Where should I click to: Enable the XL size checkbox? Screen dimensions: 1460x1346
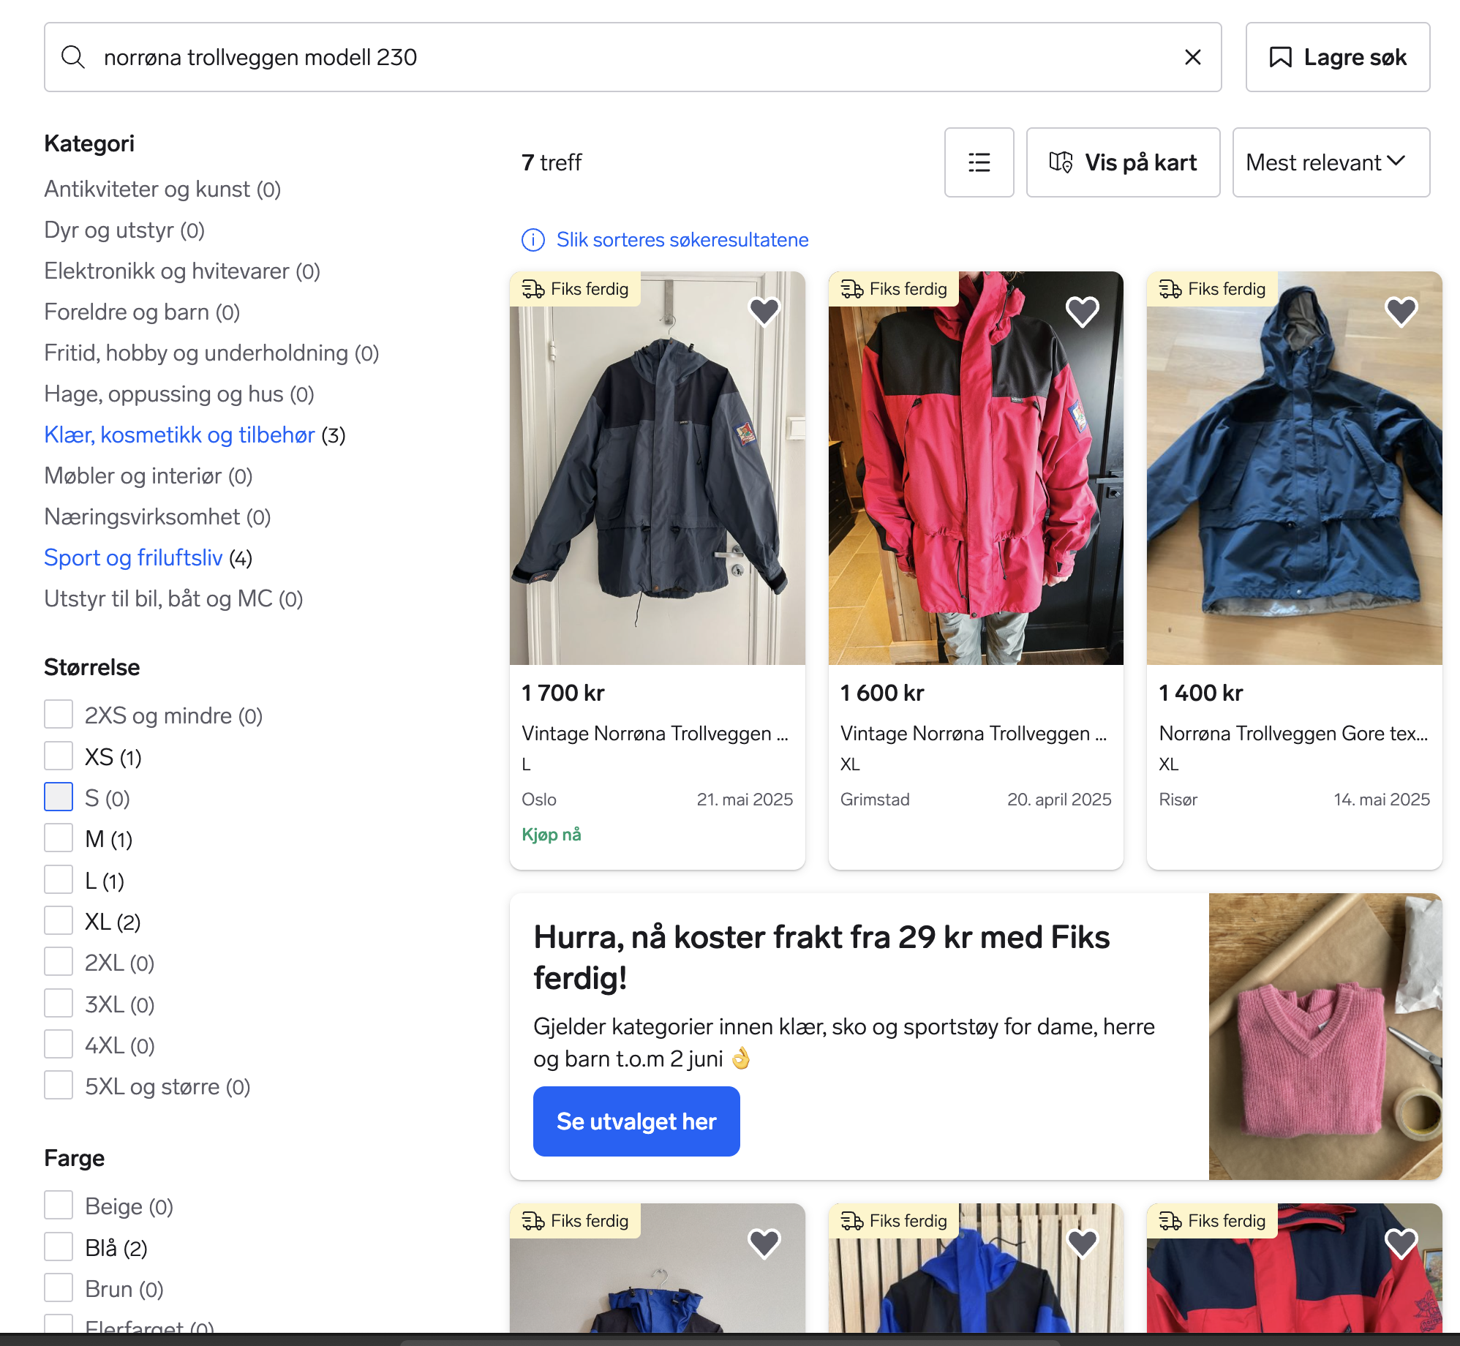click(59, 921)
